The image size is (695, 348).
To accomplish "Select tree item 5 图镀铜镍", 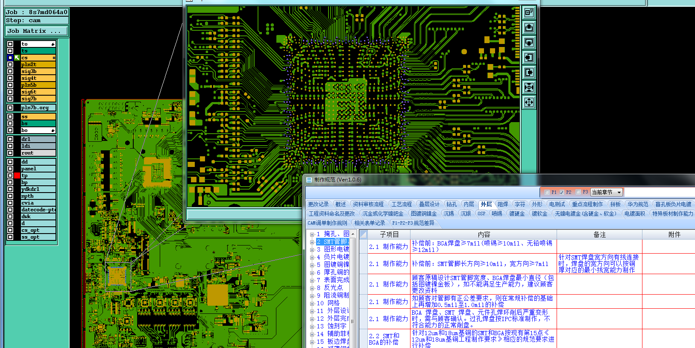I will click(x=333, y=265).
